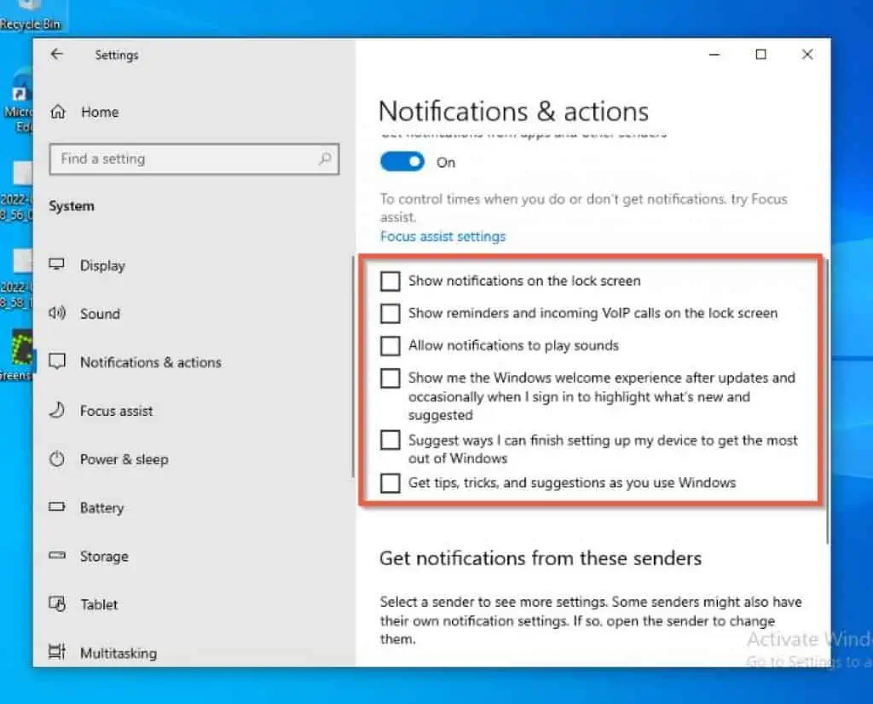Click the Power & sleep icon
This screenshot has height=704, width=873.
coord(57,459)
